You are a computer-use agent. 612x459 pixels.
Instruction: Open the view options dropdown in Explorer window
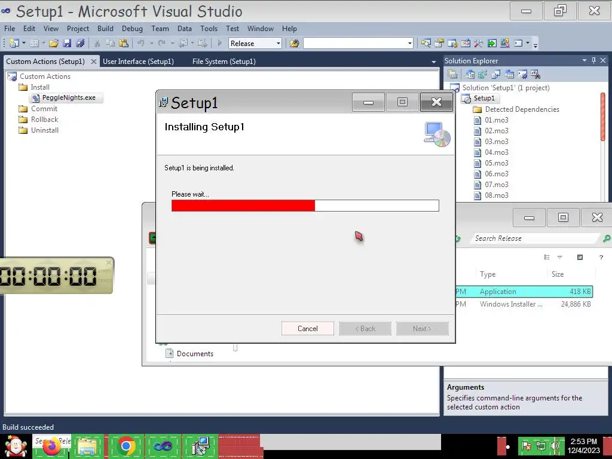(x=559, y=257)
